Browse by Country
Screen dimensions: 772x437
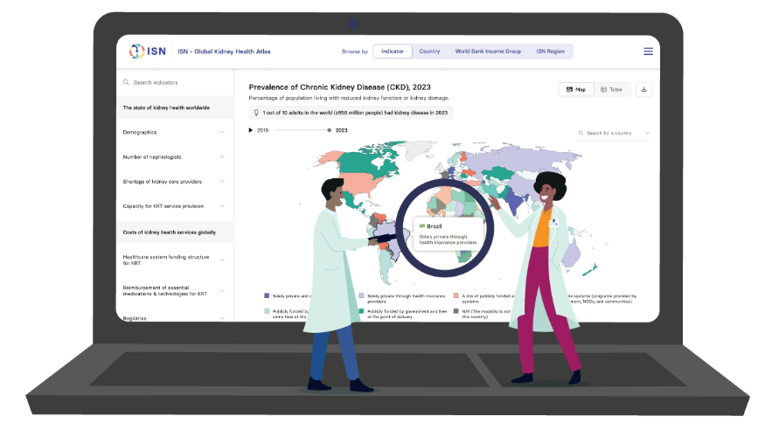[429, 52]
